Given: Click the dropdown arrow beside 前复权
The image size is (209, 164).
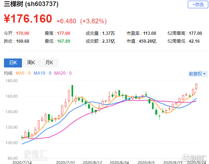Looking at the screenshot, I should point(204,74).
